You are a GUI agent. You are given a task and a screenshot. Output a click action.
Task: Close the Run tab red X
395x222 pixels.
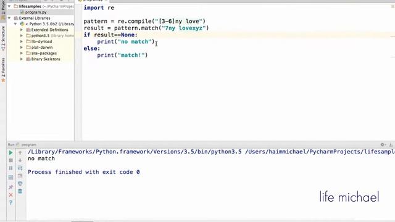point(10,195)
